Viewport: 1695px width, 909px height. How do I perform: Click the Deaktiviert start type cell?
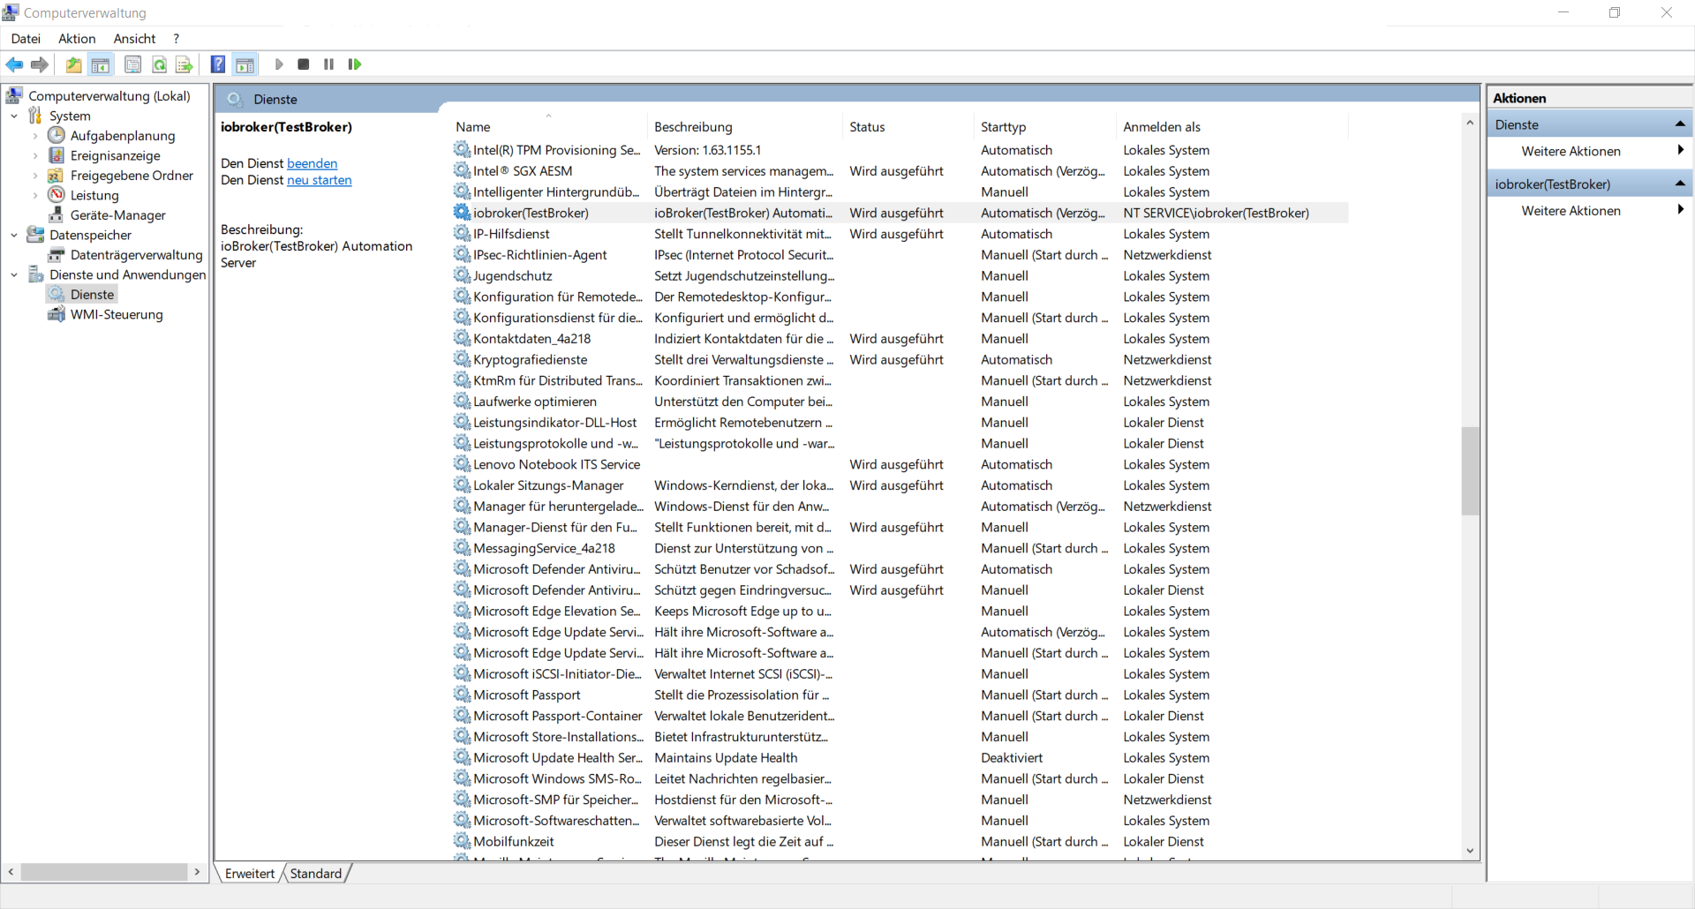tap(1012, 758)
